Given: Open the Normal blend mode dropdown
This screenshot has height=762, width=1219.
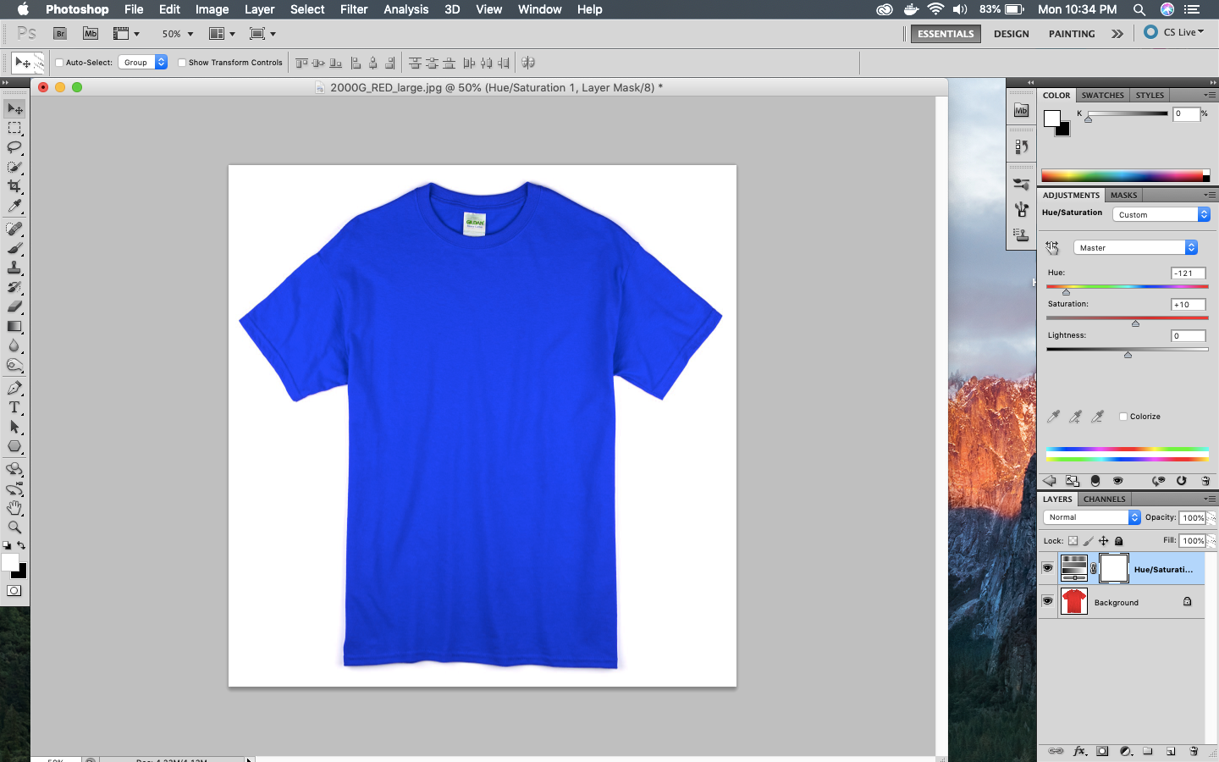Looking at the screenshot, I should (1092, 517).
